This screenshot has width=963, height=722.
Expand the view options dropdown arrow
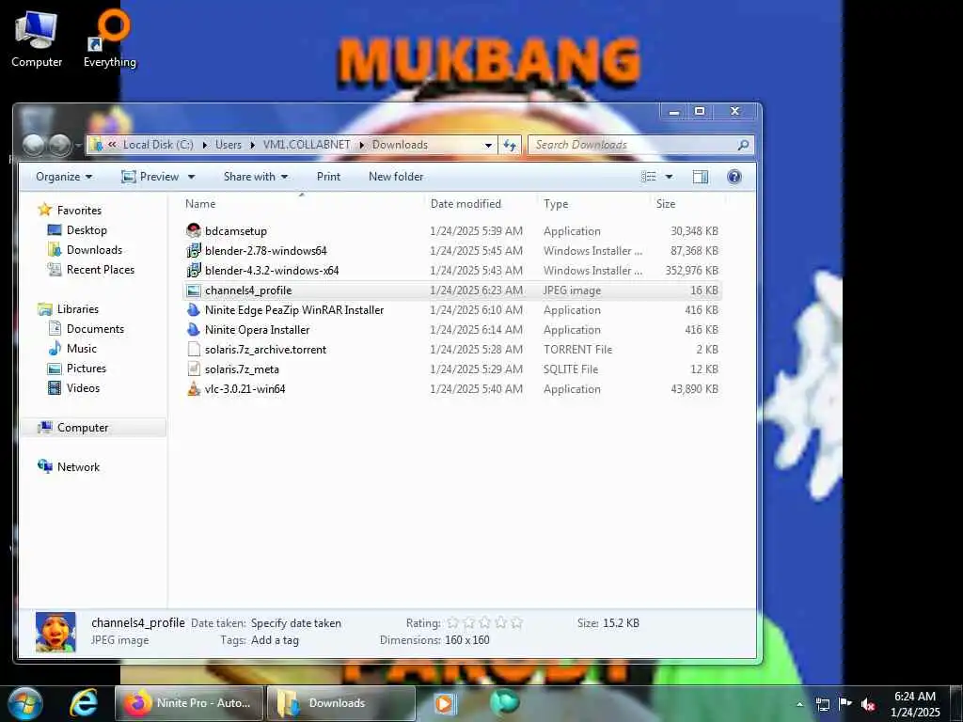[x=669, y=177]
